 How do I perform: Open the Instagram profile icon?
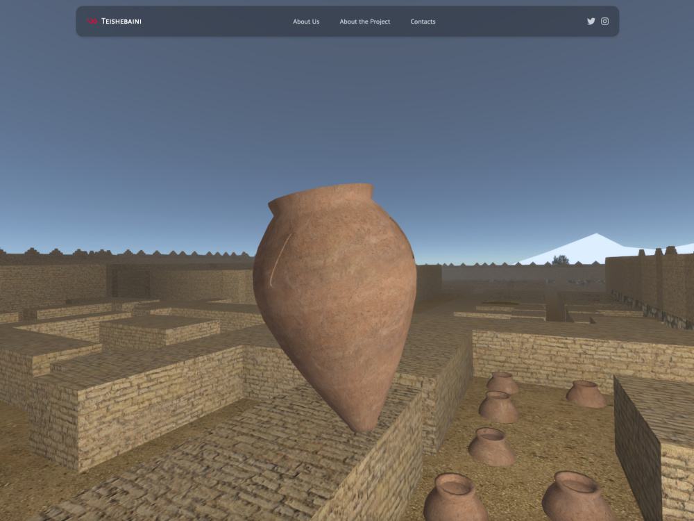point(604,22)
